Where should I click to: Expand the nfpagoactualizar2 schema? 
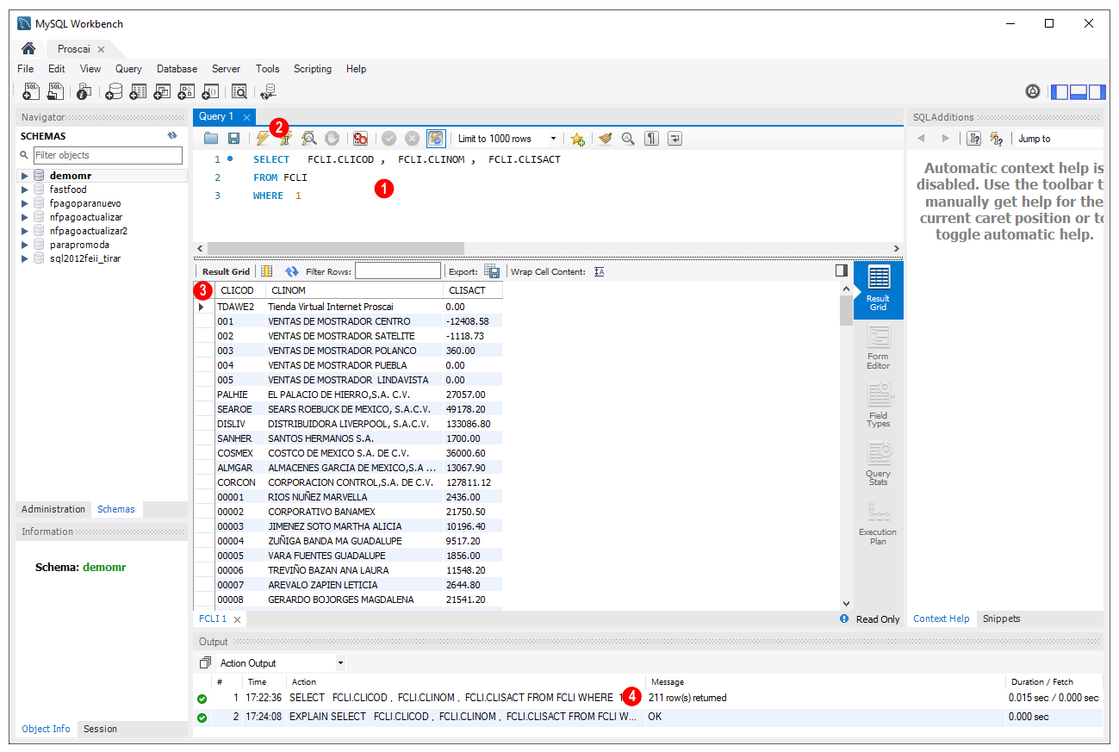point(25,231)
